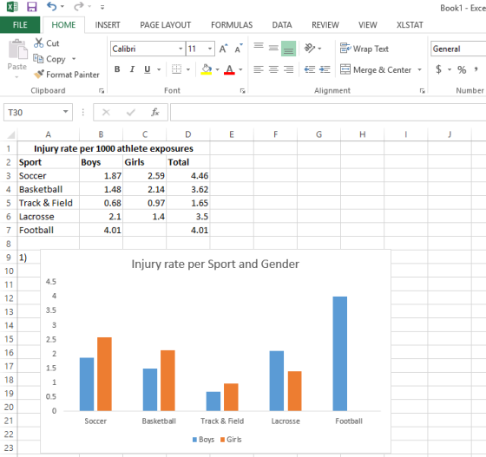Increase indent in cell
486x457 pixels.
(325, 69)
